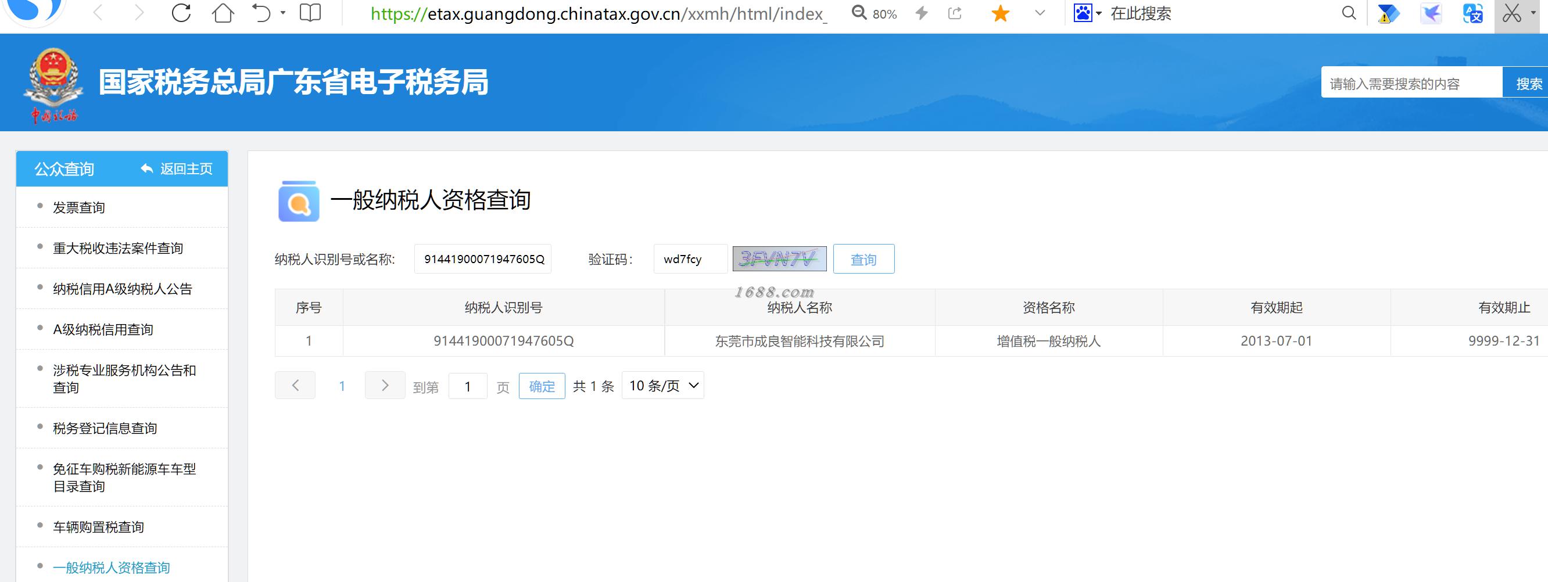This screenshot has height=582, width=1548.
Task: Open '纳税信用A级纳税人公告' sidebar item
Action: tap(122, 289)
